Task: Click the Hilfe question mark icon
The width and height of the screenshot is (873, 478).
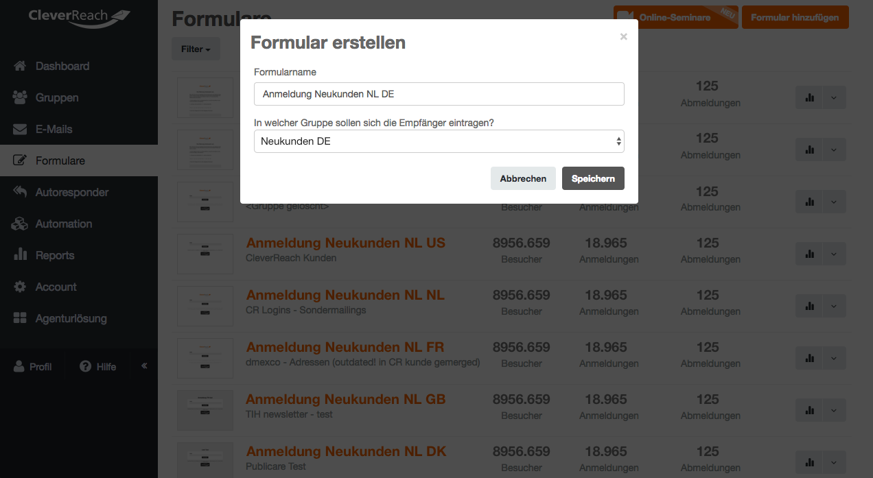Action: point(86,367)
